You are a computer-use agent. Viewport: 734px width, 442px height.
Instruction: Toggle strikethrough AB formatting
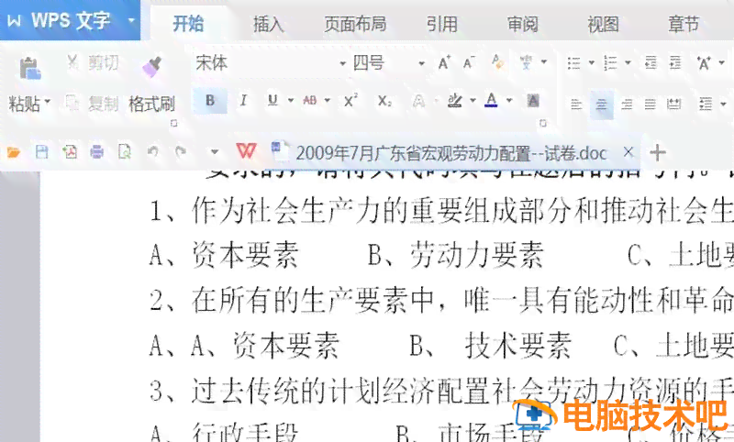pos(310,100)
